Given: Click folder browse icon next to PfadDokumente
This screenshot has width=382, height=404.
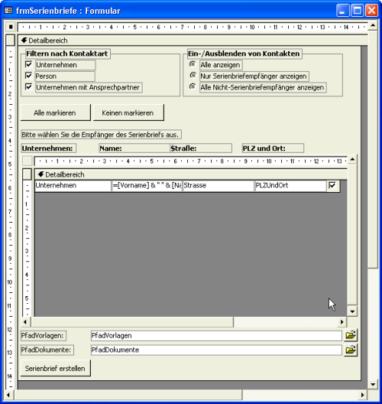Looking at the screenshot, I should [351, 350].
